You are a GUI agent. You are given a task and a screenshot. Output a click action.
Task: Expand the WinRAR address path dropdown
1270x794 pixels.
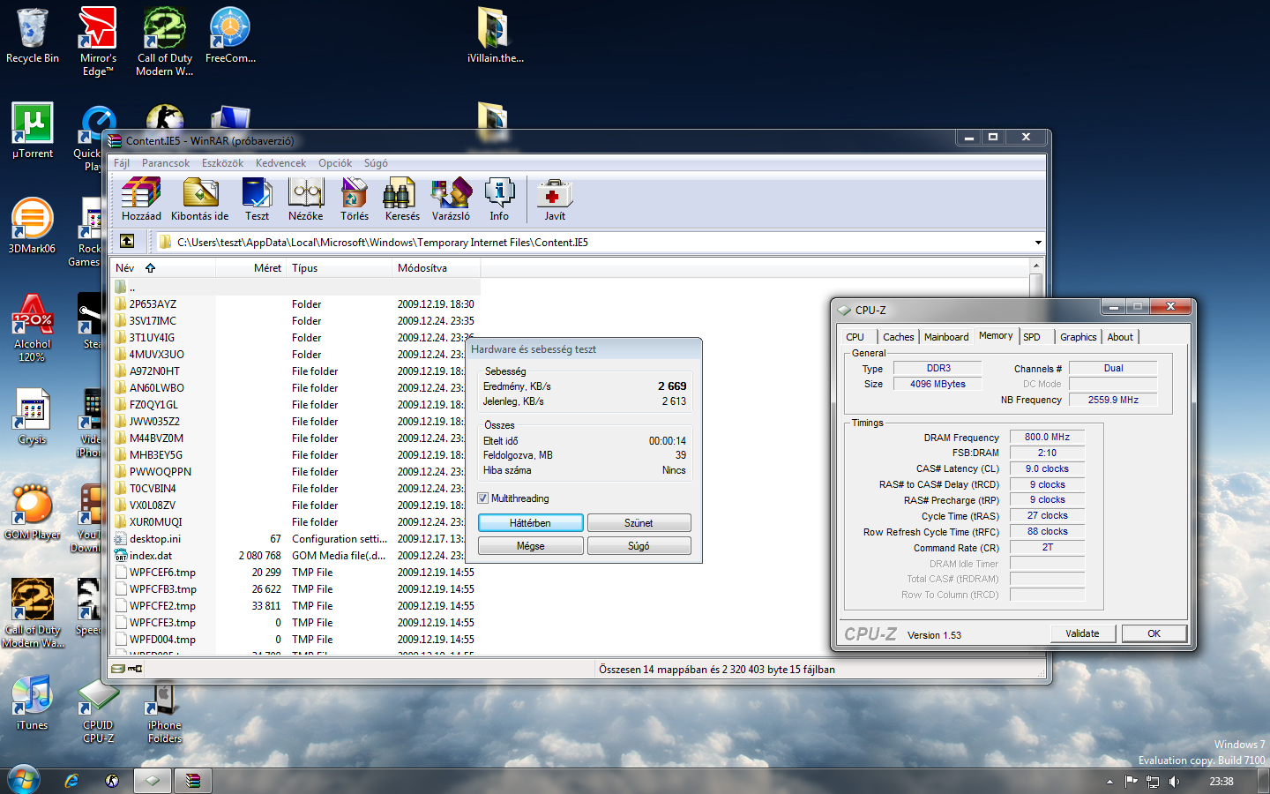1038,242
